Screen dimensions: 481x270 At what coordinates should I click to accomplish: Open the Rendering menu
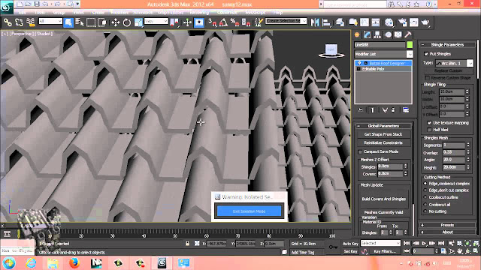[199, 12]
